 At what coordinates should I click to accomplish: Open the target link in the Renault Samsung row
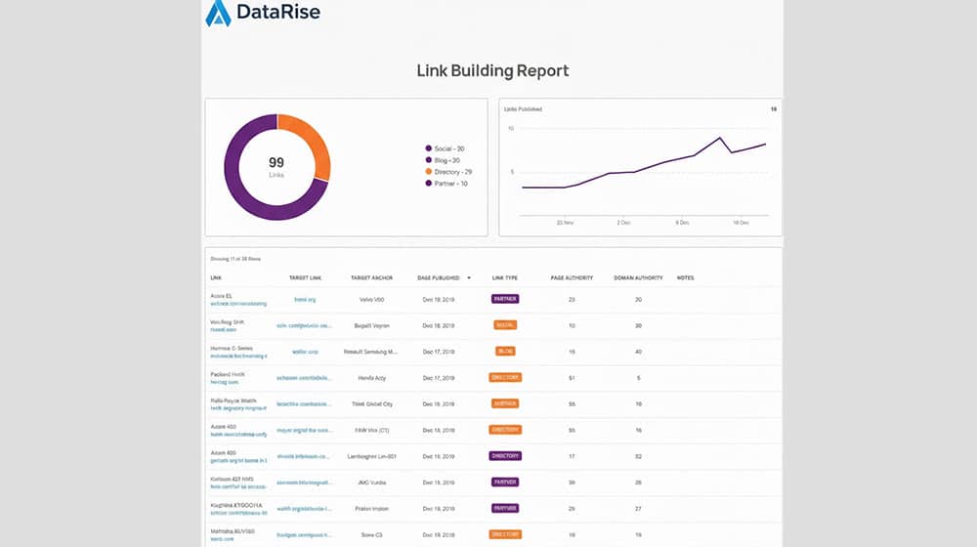click(305, 352)
